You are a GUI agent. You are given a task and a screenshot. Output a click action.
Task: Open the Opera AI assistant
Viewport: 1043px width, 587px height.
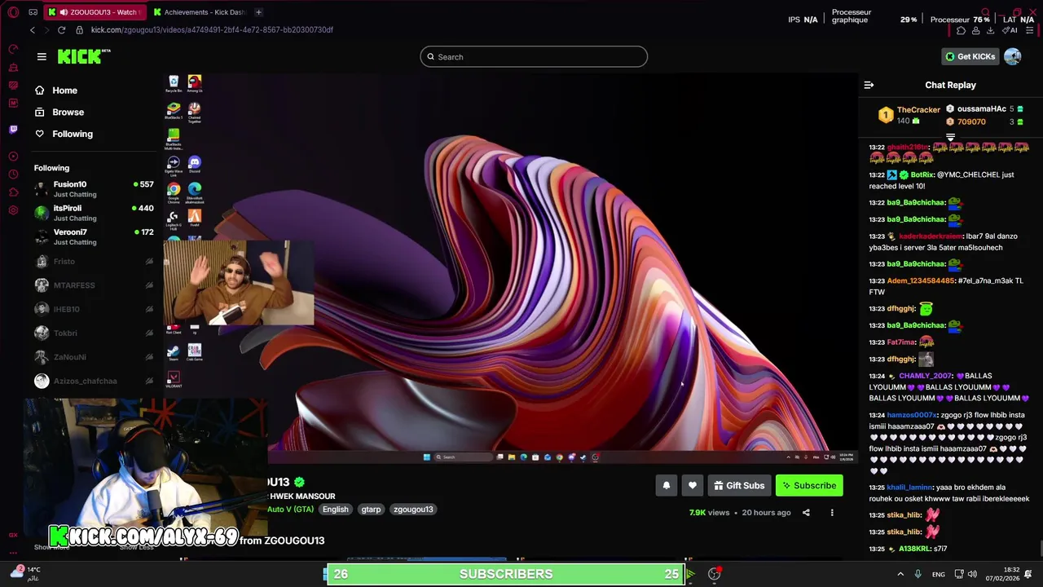click(x=1010, y=30)
